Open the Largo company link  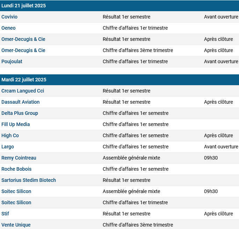coord(8,147)
